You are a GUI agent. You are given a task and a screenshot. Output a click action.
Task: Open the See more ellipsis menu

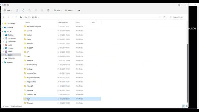click(x=79, y=10)
